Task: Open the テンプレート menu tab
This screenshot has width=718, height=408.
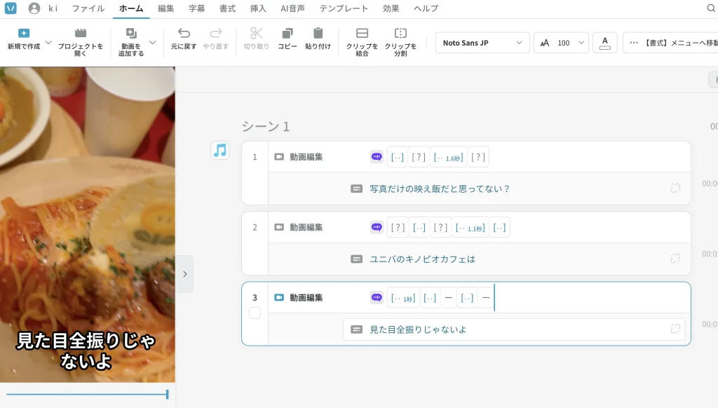Action: point(344,8)
